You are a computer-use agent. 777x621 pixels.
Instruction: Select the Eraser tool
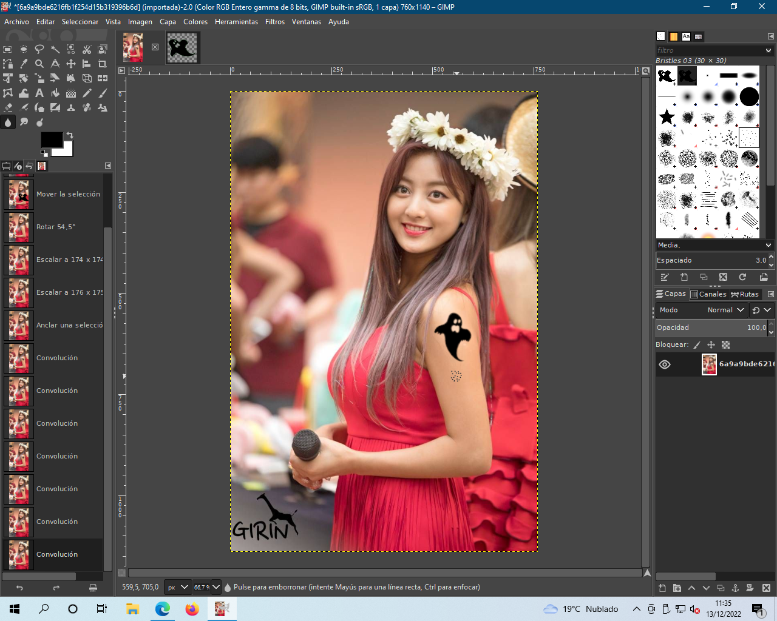pyautogui.click(x=8, y=107)
